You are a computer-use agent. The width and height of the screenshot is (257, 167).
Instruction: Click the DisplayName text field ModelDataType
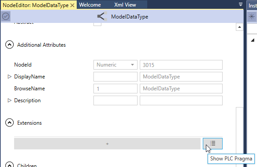181,77
